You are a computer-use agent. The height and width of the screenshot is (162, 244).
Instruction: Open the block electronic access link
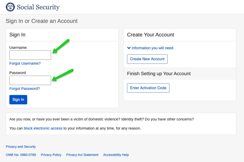point(43,128)
